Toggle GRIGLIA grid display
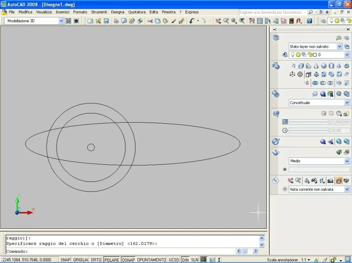Viewport: 352px width, 263px height. [81, 260]
